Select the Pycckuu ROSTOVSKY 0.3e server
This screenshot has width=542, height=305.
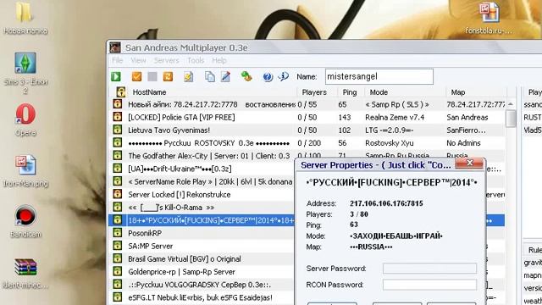(307, 142)
